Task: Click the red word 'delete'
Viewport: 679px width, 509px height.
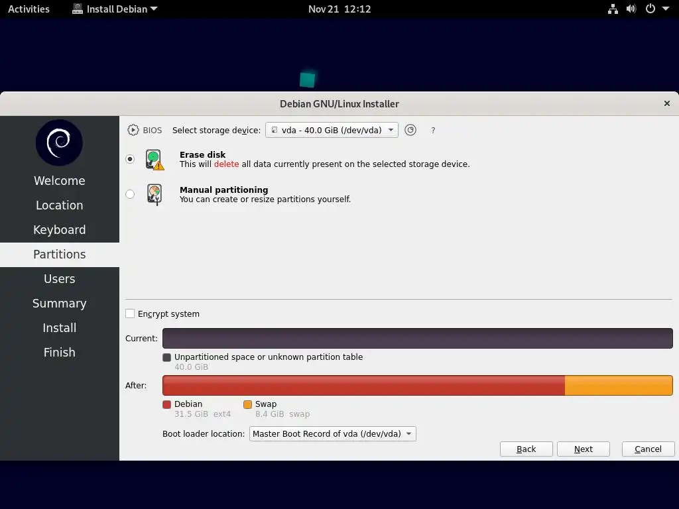Action: 227,164
